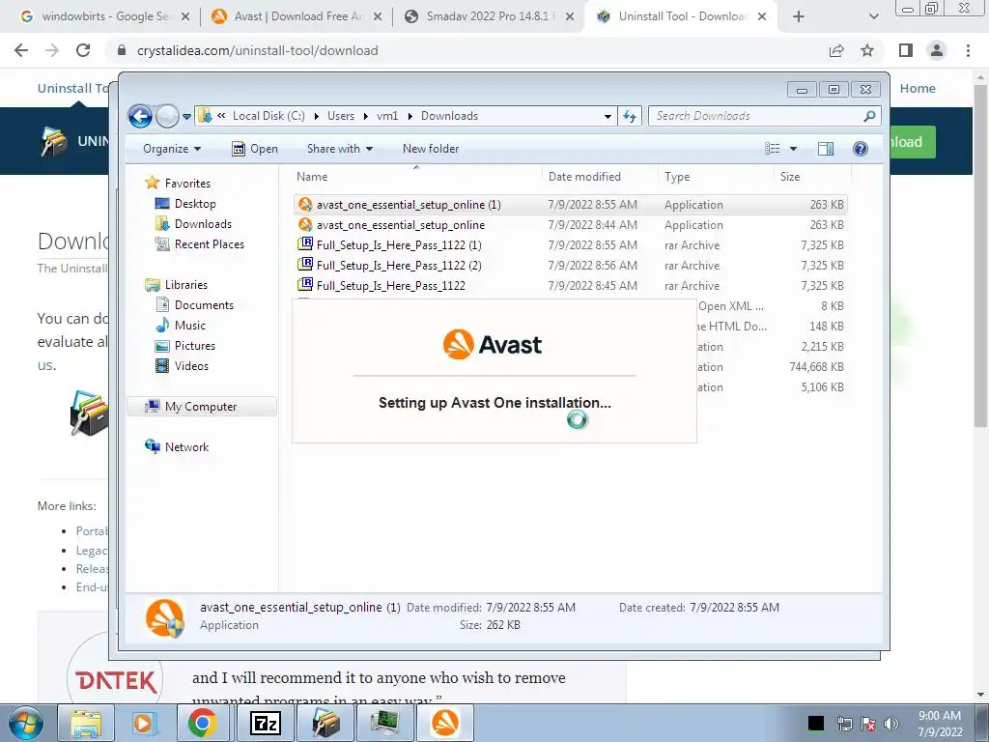Click Open in Explorer toolbar
Viewport: 989px width, 742px height.
pos(255,149)
